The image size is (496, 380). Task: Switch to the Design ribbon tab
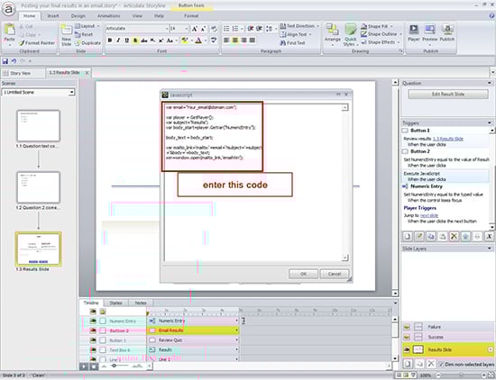(x=78, y=16)
